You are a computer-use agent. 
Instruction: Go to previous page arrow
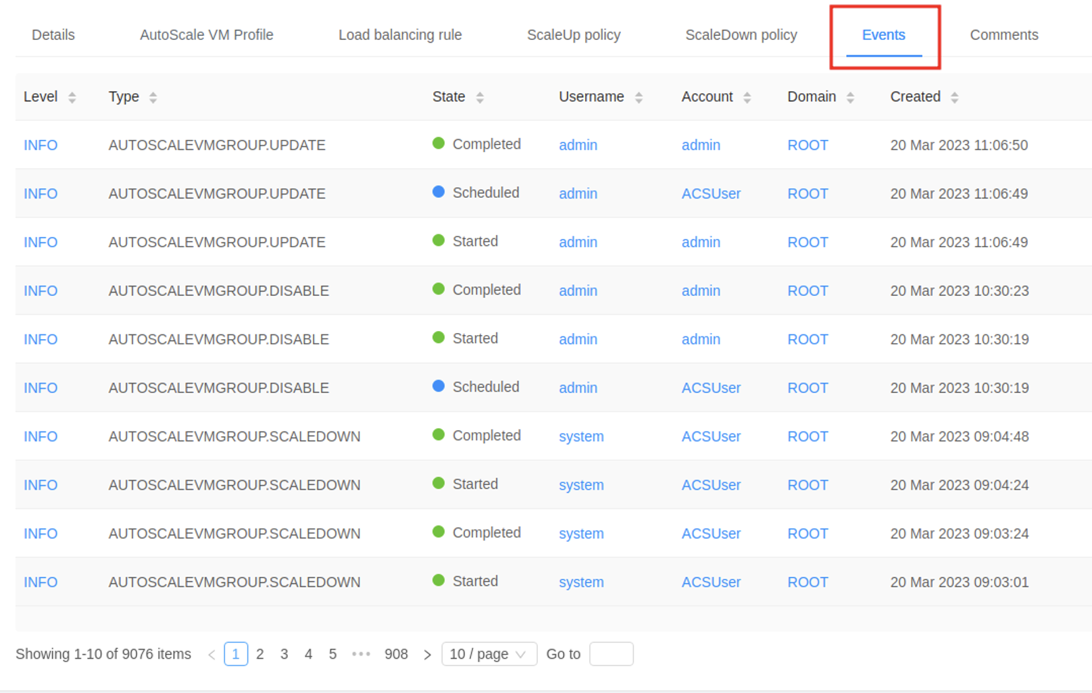[212, 654]
